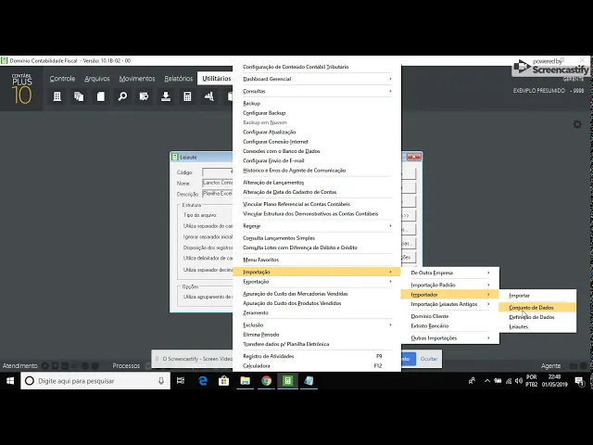593x445 pixels.
Task: Open Task View on the taskbar
Action: coord(181,381)
